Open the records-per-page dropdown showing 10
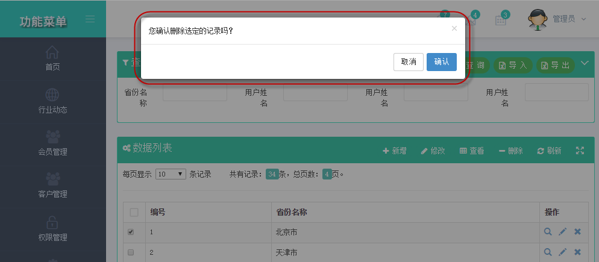The image size is (599, 262). click(x=171, y=174)
